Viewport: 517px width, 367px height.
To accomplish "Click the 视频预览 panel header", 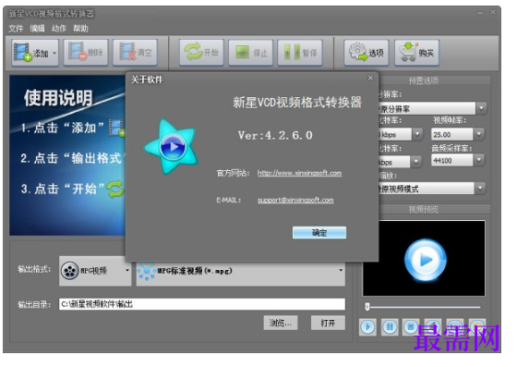I will tap(424, 209).
